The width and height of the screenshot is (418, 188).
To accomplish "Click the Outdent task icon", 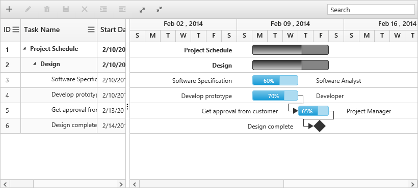I will 122,9.
